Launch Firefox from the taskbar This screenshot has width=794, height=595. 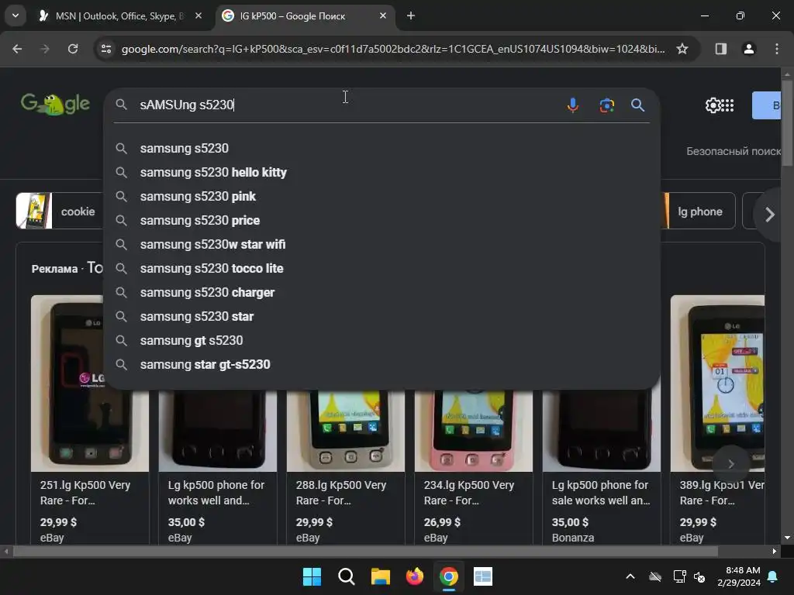(x=415, y=576)
